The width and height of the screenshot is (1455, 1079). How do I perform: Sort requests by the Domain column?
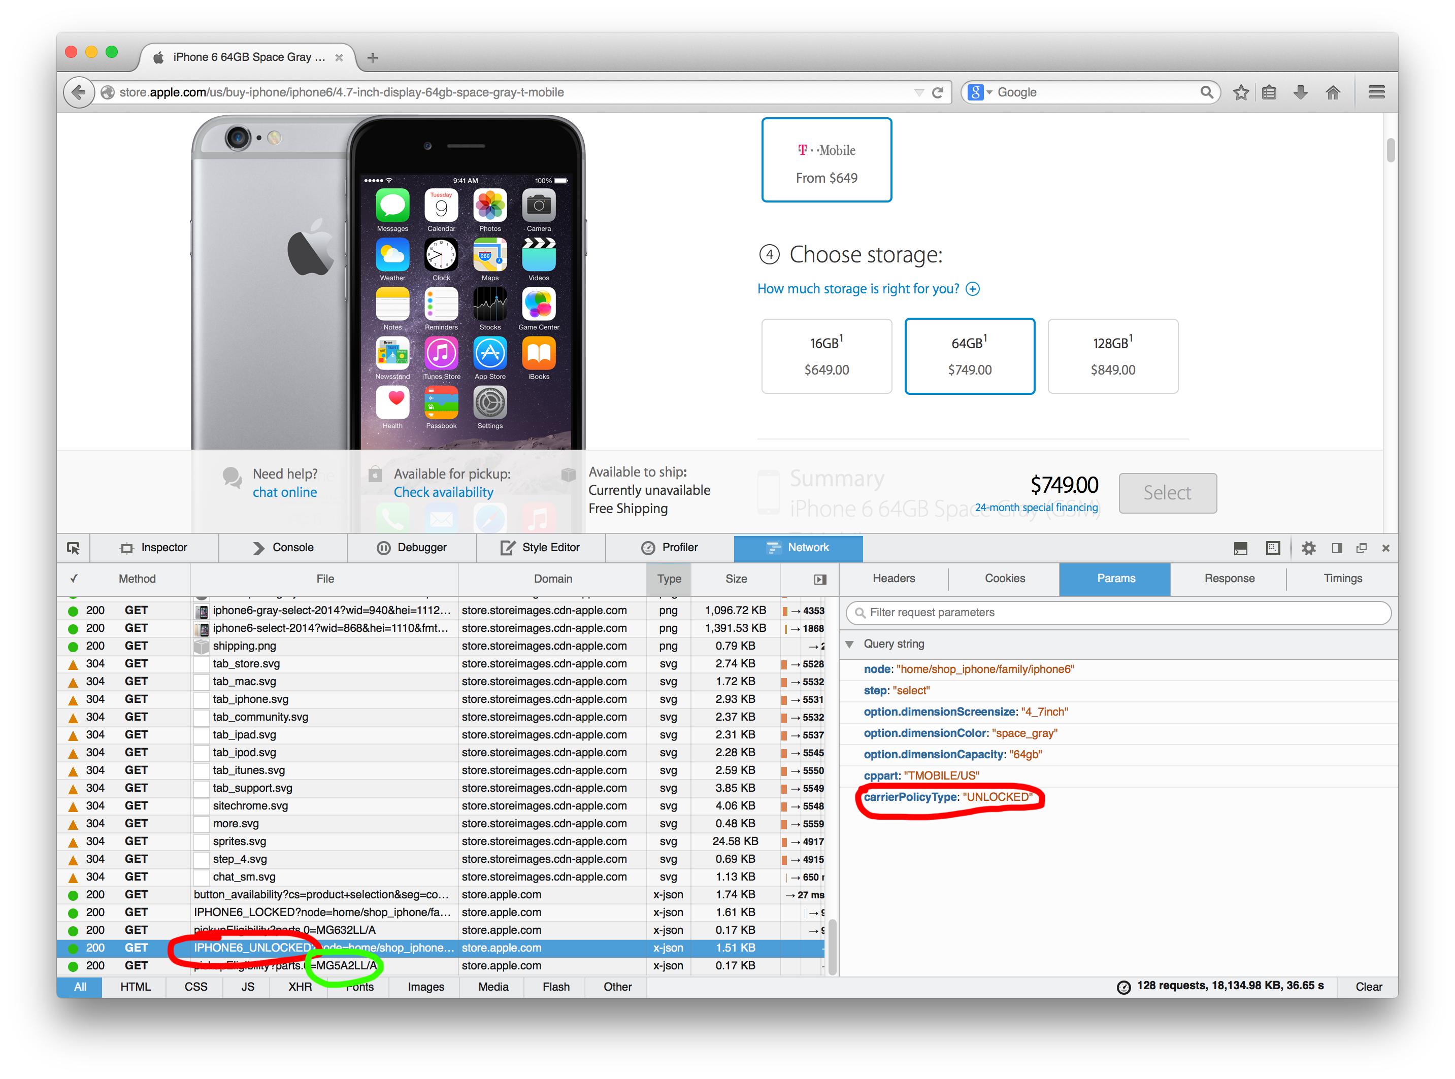pyautogui.click(x=553, y=580)
